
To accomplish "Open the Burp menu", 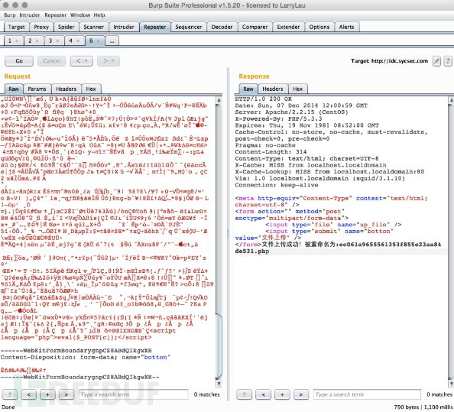I will click(10, 15).
